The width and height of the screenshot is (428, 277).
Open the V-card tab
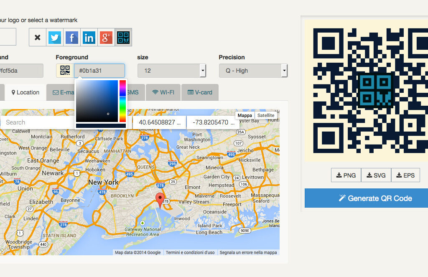[x=200, y=92]
